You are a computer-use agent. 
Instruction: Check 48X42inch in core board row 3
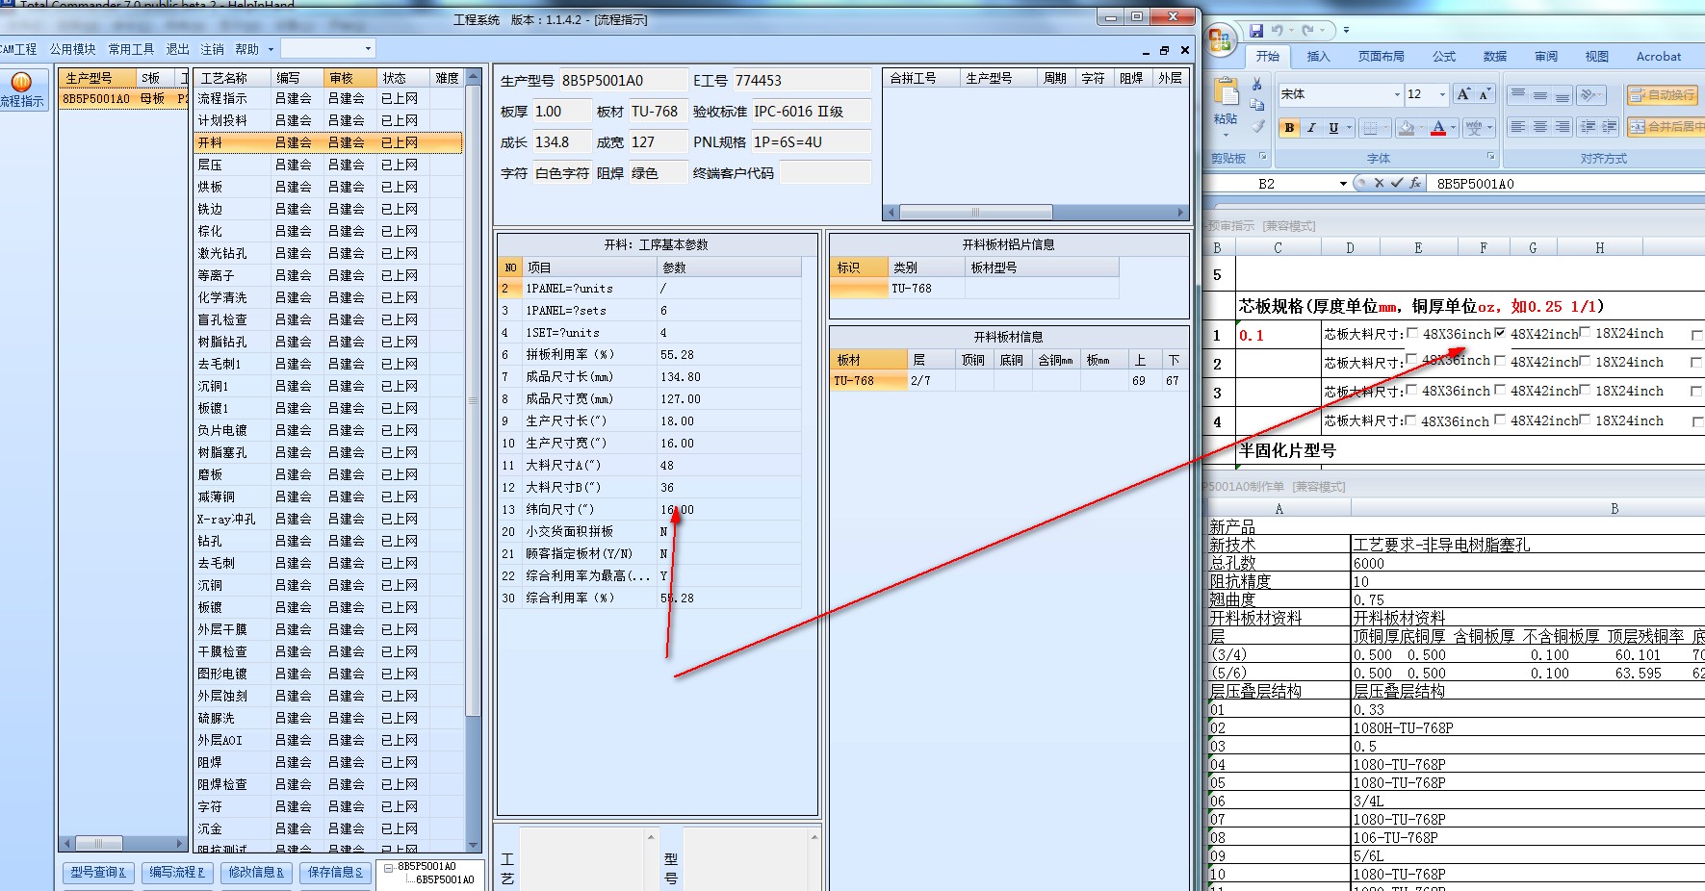coord(1500,391)
